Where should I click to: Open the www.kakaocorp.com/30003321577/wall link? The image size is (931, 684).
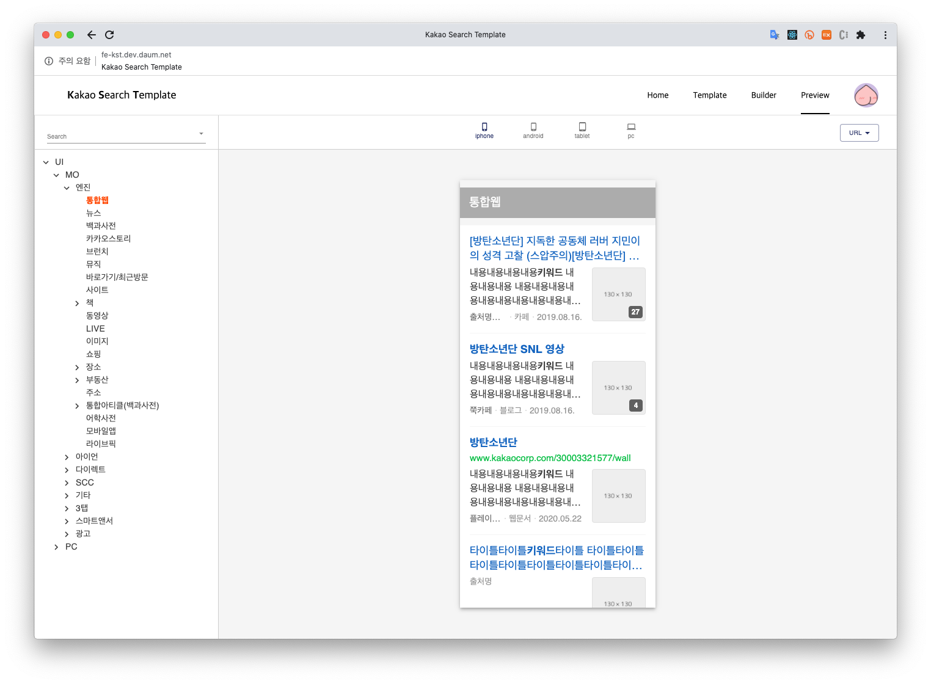tap(550, 458)
